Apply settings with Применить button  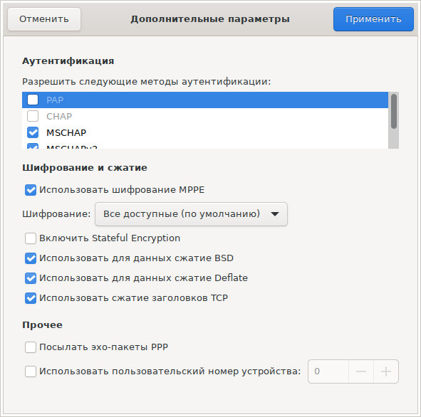tap(373, 19)
